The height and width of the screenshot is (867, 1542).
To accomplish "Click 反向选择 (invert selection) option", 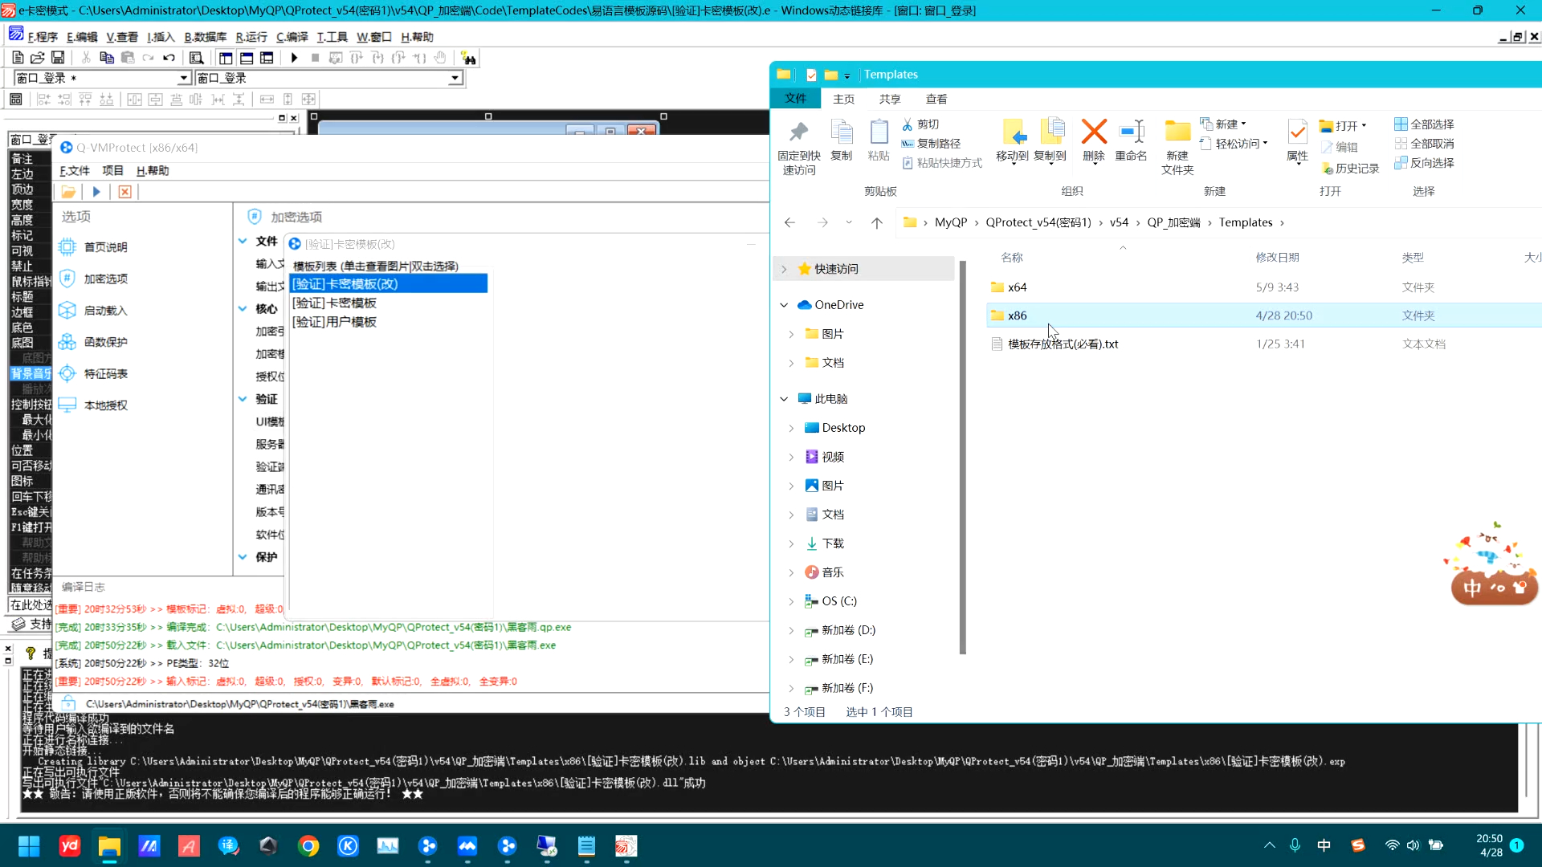I will (1424, 163).
